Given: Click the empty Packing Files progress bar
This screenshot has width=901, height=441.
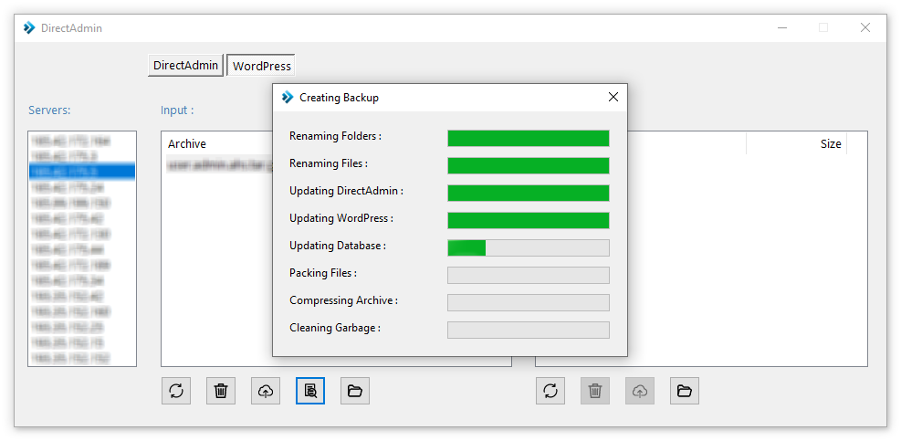Looking at the screenshot, I should tap(528, 276).
